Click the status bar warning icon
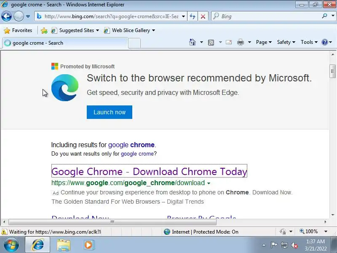337x253 pixels. (x=4, y=231)
